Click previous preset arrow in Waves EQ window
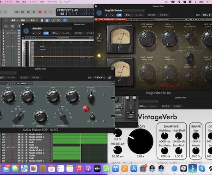 point(34,33)
